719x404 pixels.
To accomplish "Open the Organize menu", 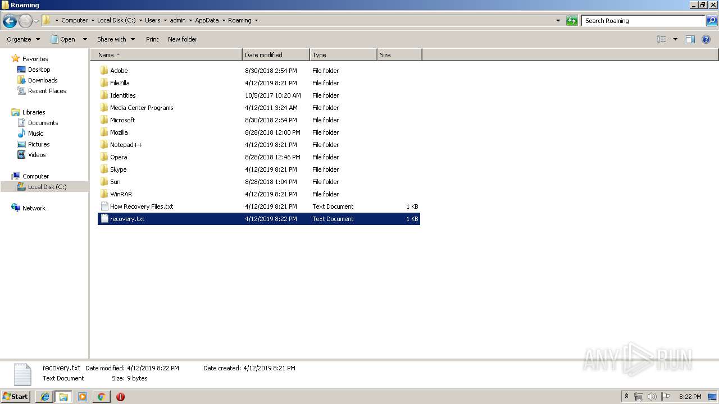I will click(24, 39).
